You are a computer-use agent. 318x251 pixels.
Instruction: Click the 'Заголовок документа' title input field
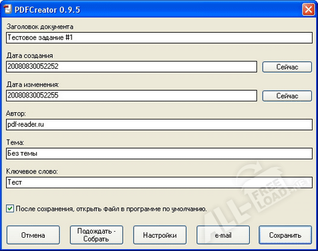pyautogui.click(x=159, y=37)
